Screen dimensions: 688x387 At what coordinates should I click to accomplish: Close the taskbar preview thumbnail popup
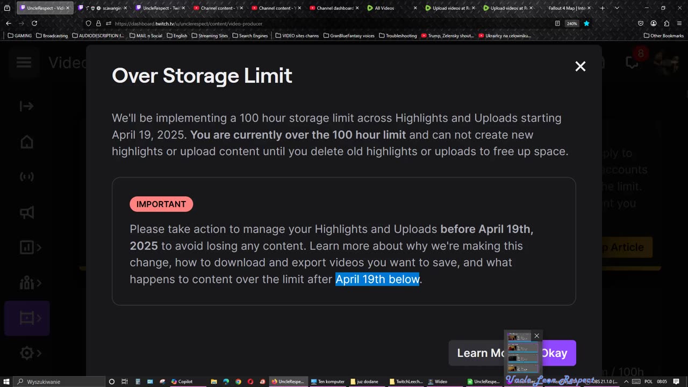click(x=536, y=336)
